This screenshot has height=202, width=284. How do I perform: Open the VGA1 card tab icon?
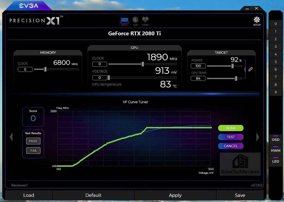point(124,21)
